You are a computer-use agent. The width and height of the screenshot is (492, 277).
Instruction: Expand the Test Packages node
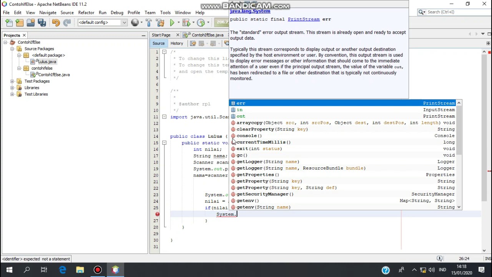click(x=12, y=81)
